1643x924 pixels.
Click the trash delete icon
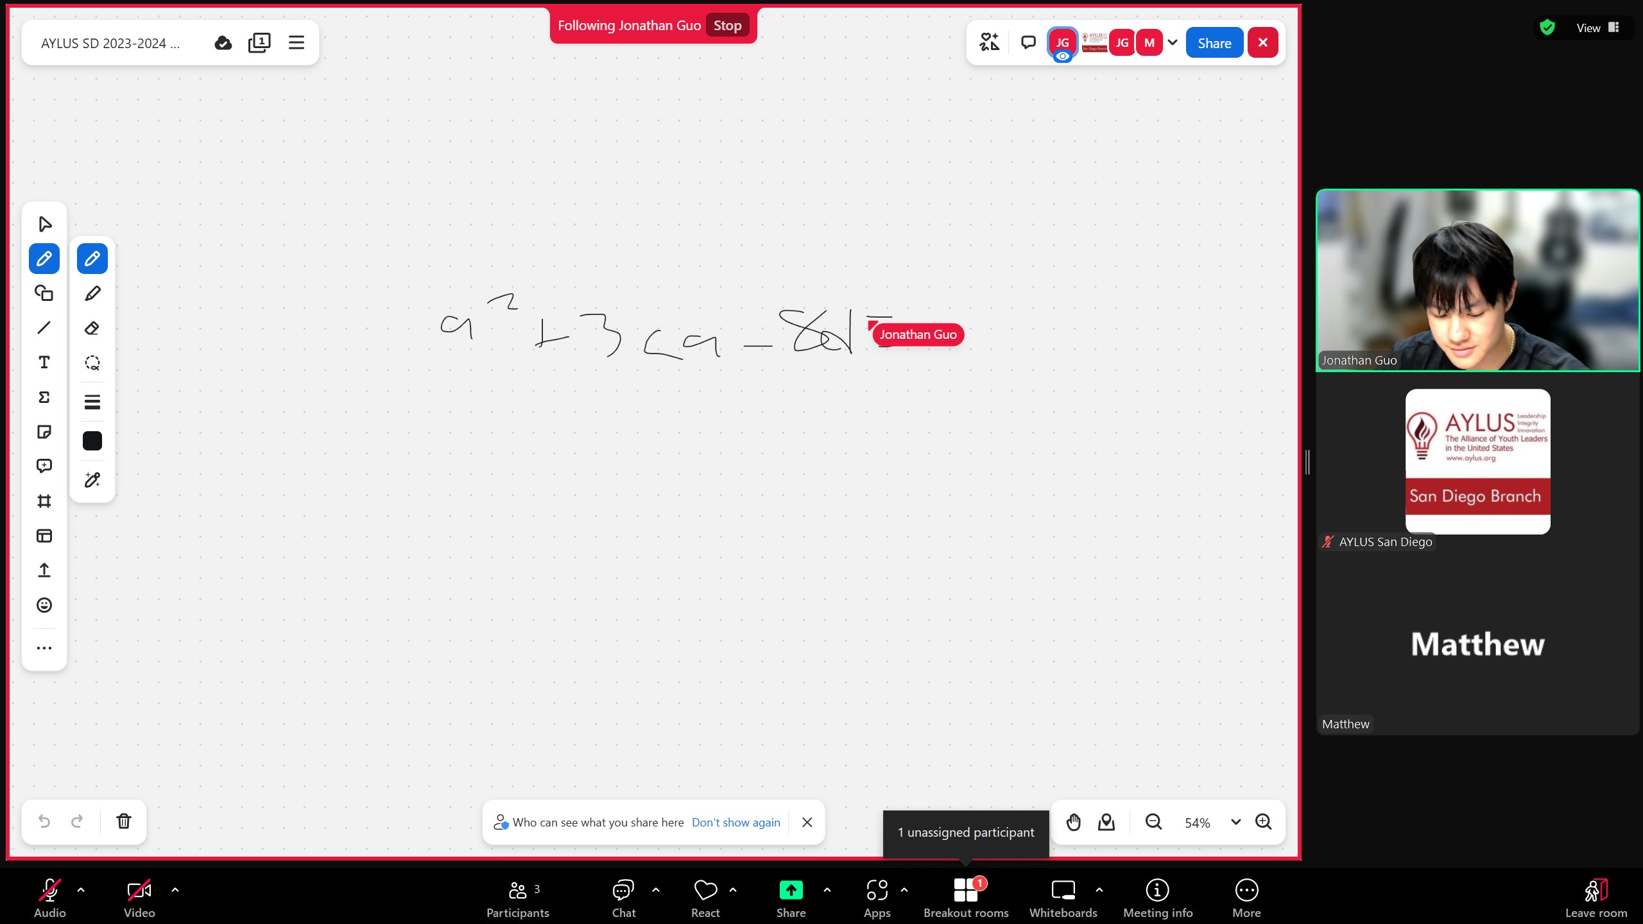click(x=124, y=821)
